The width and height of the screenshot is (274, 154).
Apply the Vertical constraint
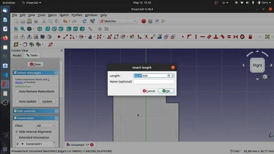pos(196,37)
